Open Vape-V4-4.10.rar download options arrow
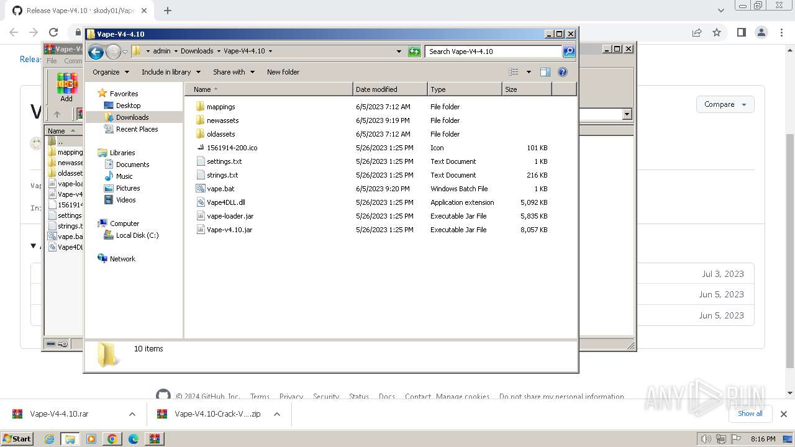This screenshot has width=795, height=447. click(132, 414)
